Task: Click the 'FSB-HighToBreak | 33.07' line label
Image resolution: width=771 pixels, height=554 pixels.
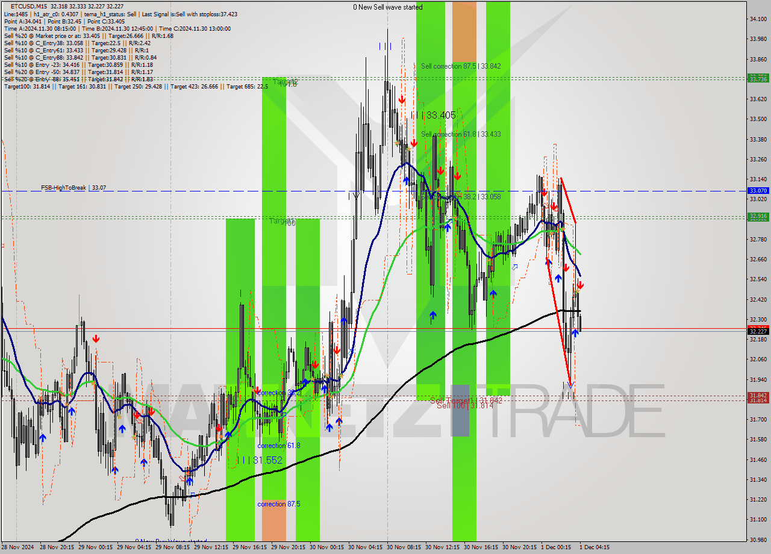Action: pyautogui.click(x=73, y=188)
